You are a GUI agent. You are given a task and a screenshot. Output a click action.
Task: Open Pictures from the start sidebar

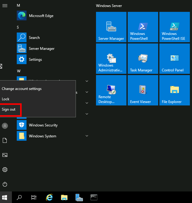[5, 155]
